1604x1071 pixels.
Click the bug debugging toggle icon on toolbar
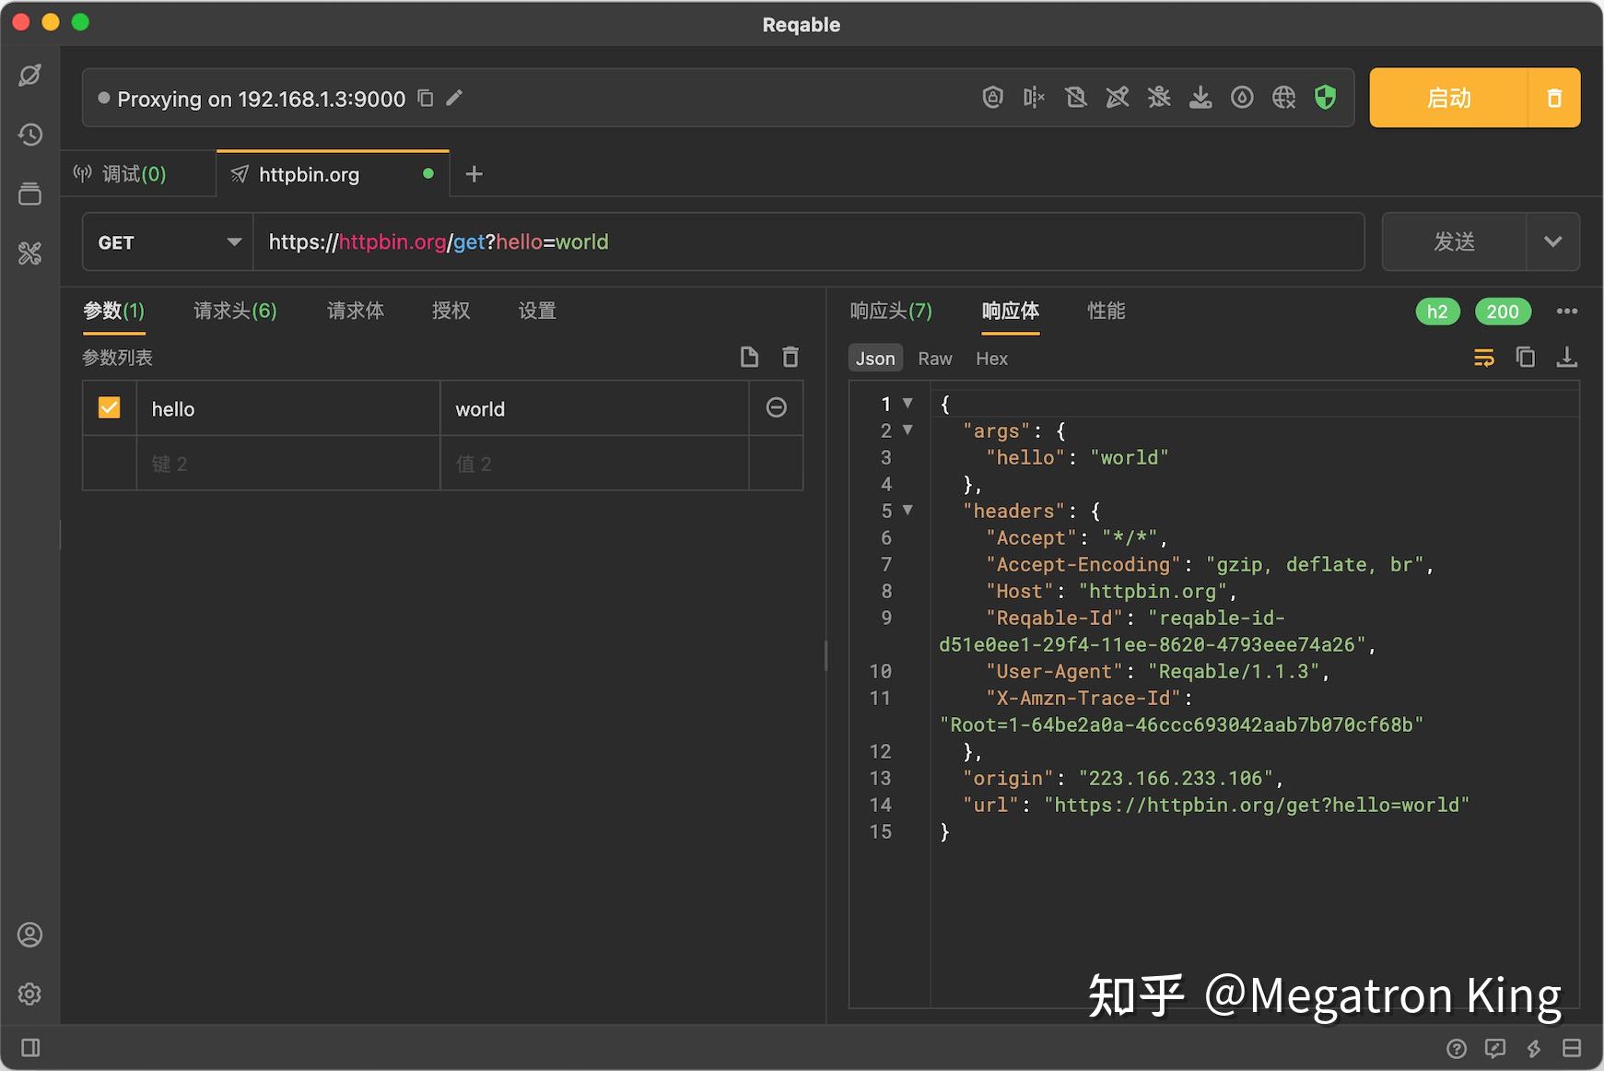pos(1159,97)
